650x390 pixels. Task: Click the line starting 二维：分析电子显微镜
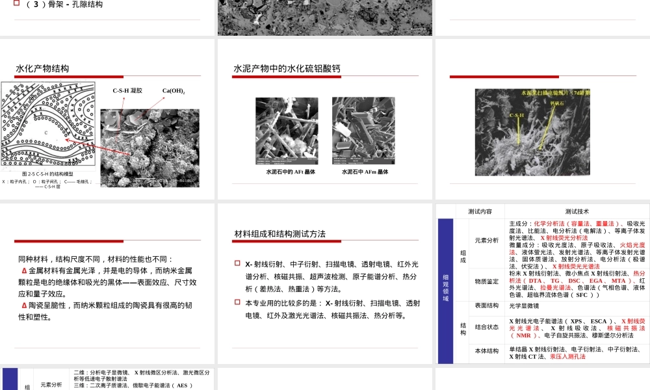coord(141,376)
